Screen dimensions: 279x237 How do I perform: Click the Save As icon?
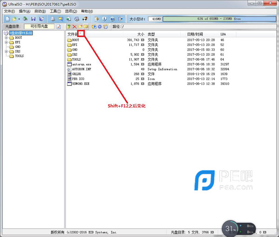click(41, 19)
